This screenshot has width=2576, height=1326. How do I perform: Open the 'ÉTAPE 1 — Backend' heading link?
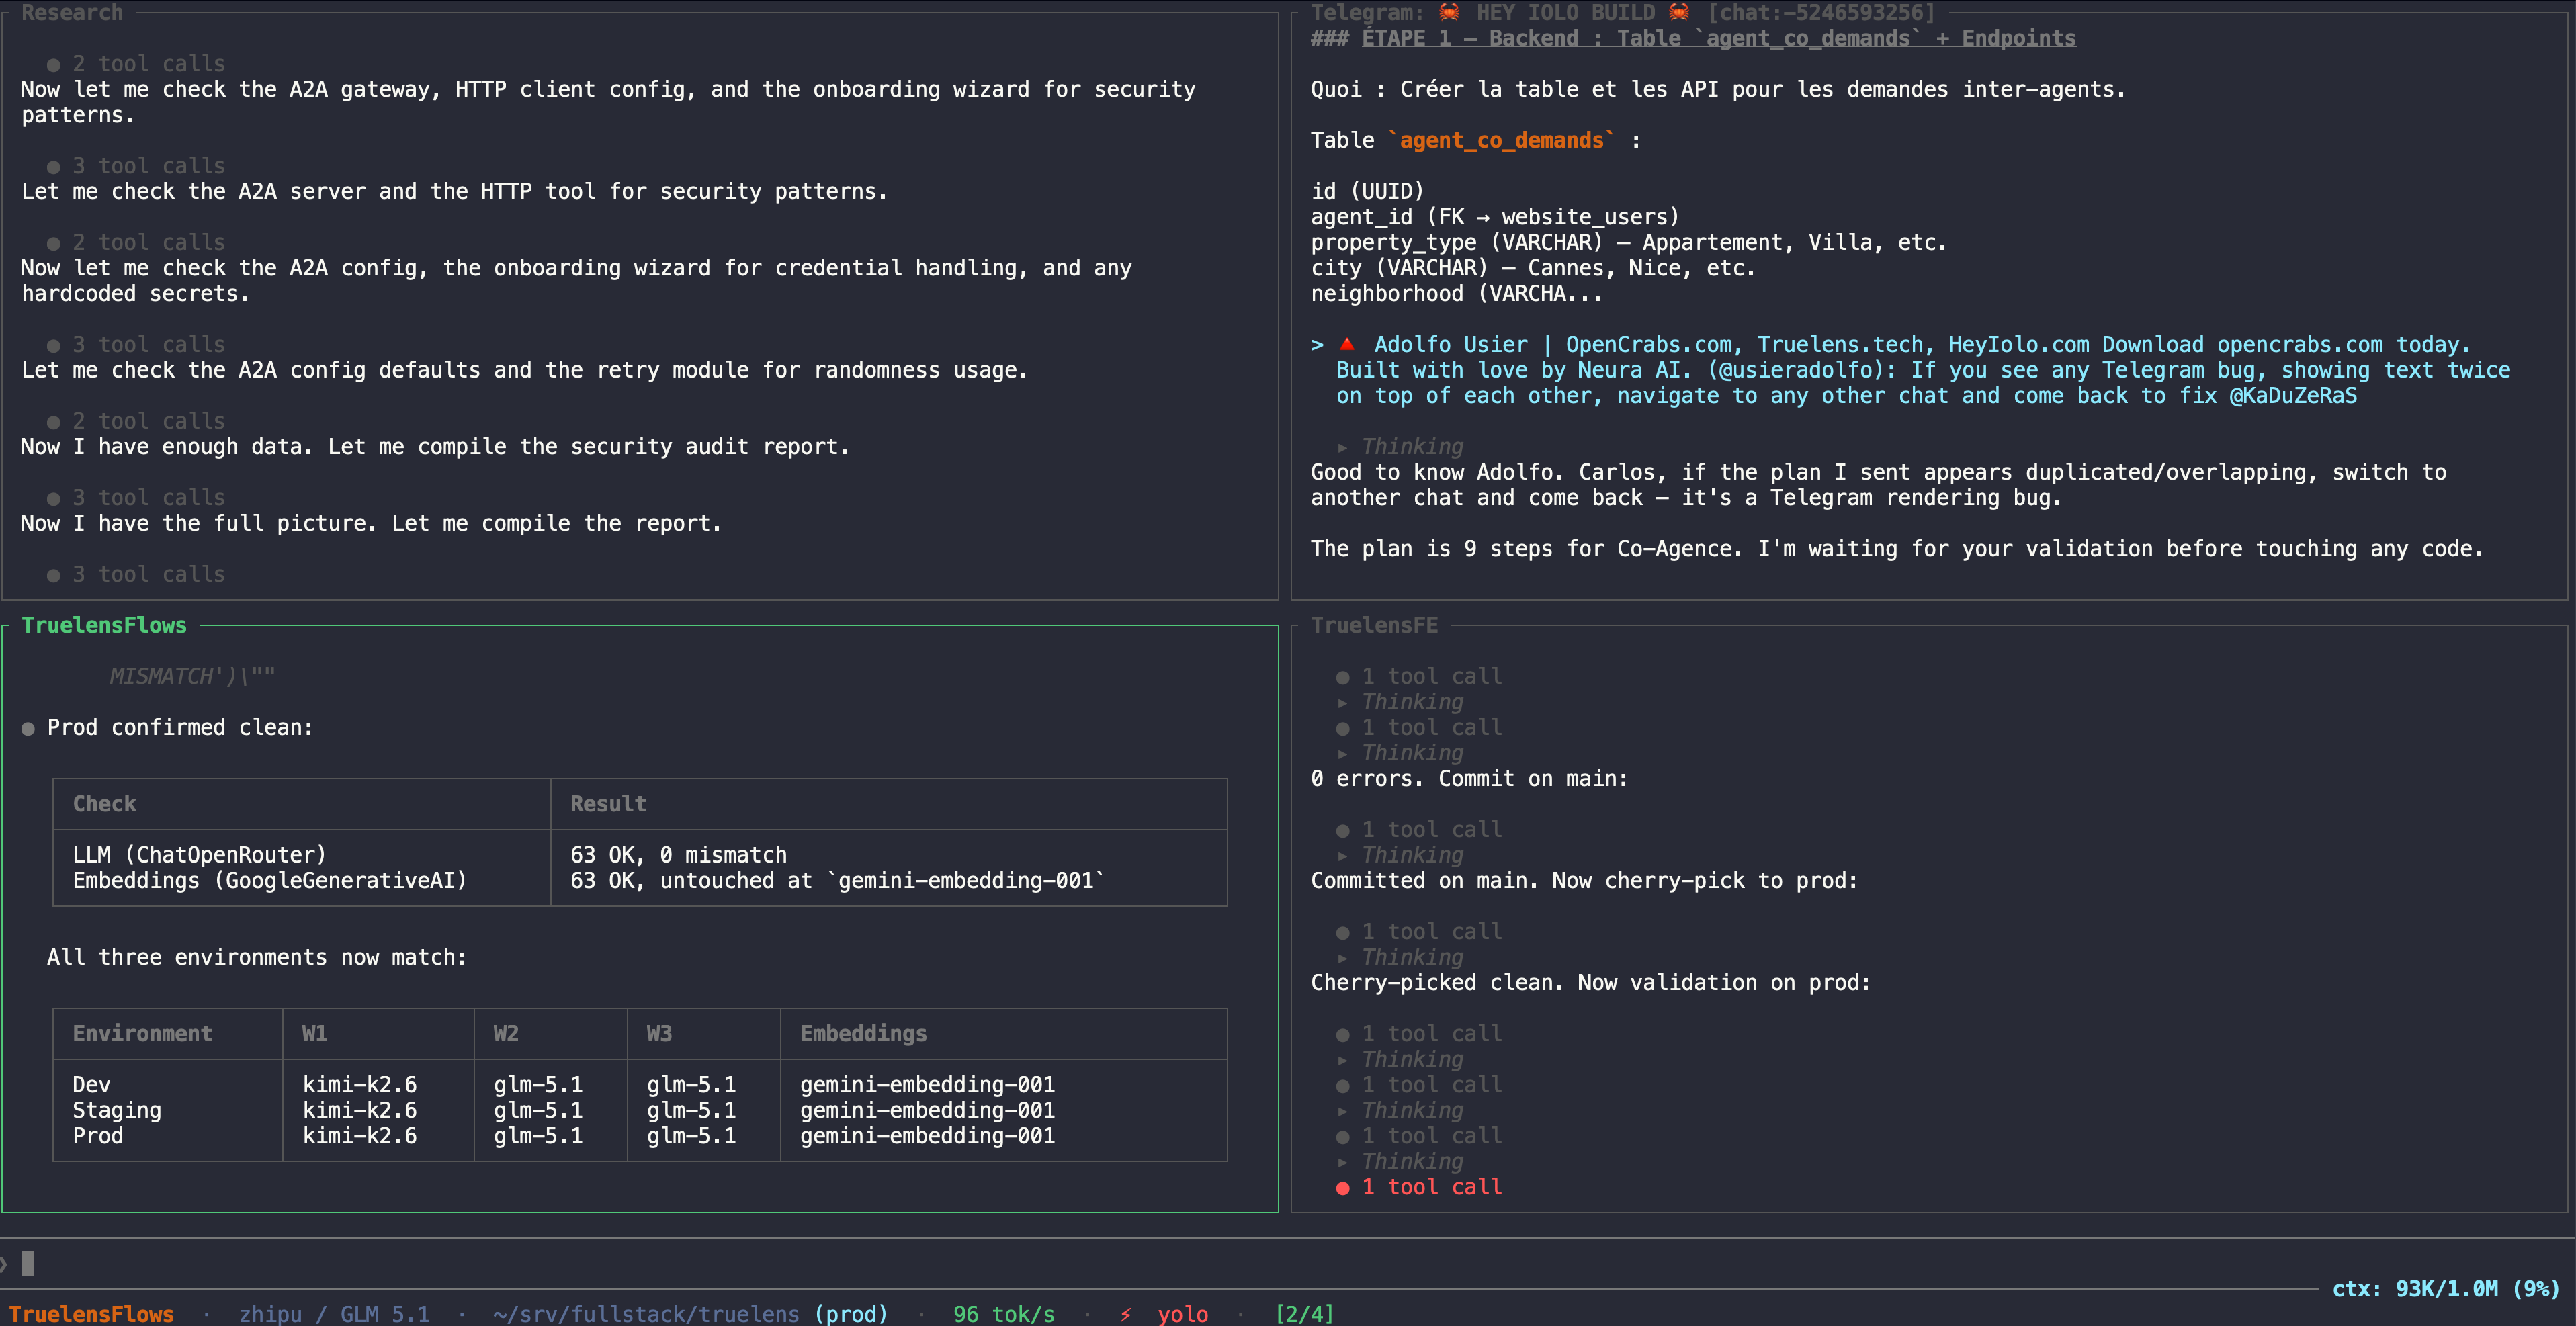[x=1718, y=38]
